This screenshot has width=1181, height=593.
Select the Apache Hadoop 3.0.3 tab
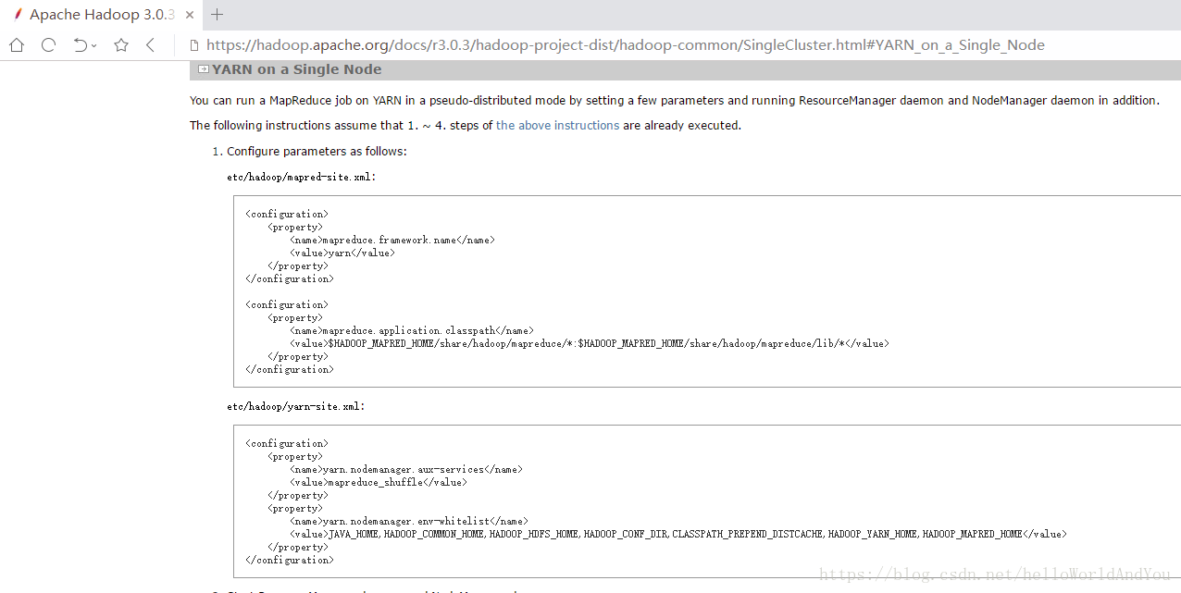point(100,14)
